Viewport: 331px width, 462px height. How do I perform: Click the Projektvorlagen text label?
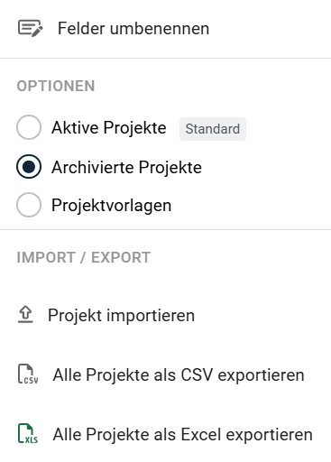coord(112,206)
